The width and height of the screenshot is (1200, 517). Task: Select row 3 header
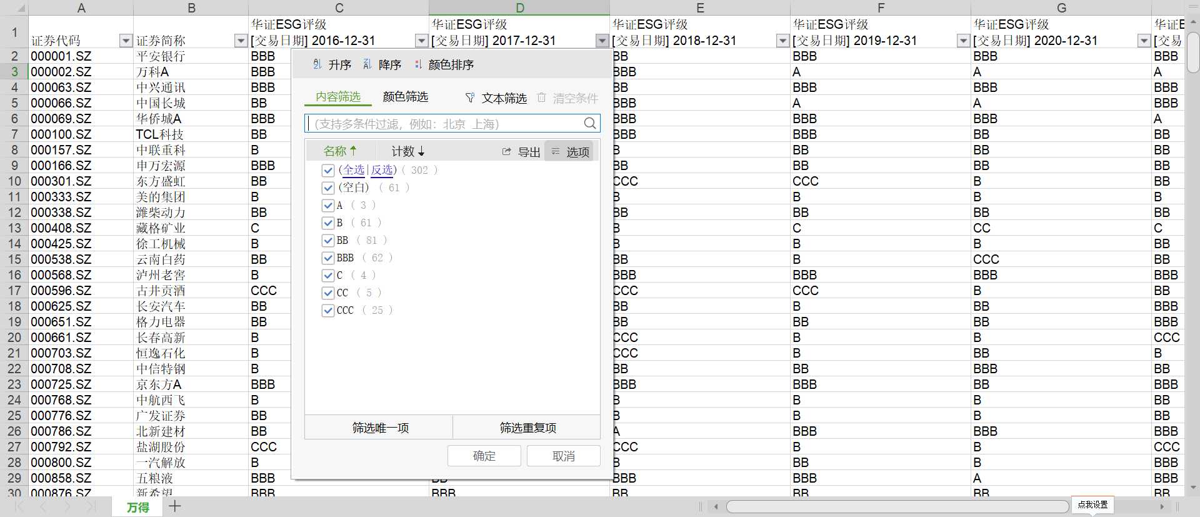tap(14, 72)
